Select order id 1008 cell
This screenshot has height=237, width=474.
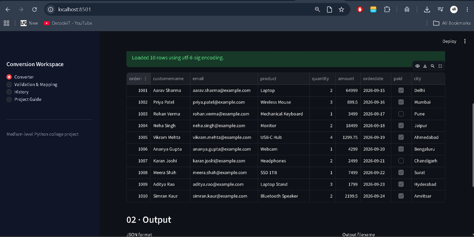click(138, 173)
